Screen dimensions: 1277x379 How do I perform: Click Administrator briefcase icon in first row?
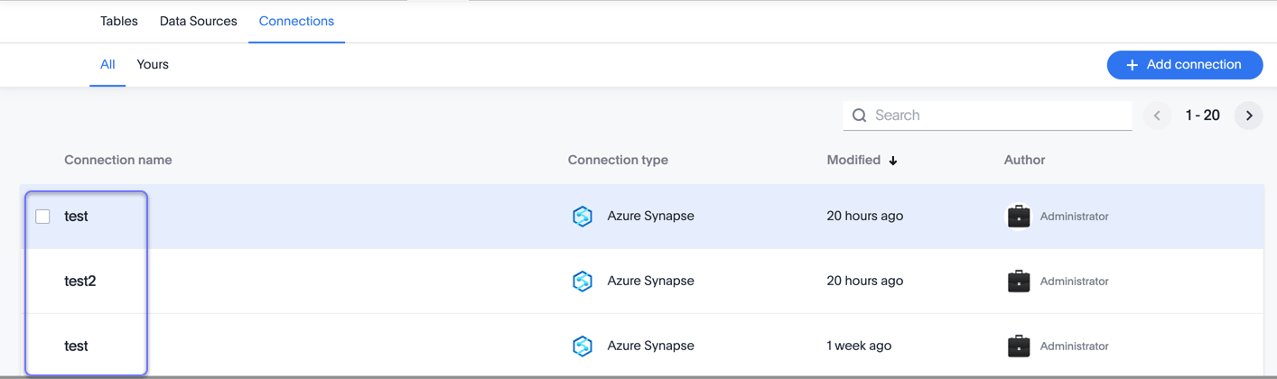pos(1019,217)
